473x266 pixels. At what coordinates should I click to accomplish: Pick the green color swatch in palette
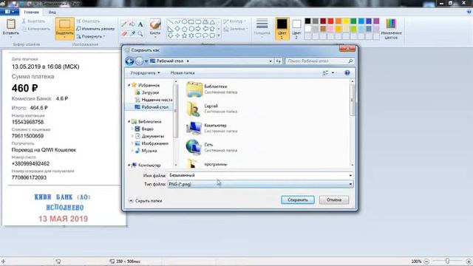click(x=353, y=21)
